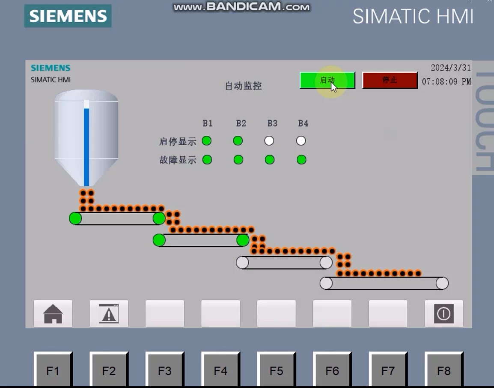Click the time 07:08:09 PM
Screen dimensions: 494x388
(446, 82)
